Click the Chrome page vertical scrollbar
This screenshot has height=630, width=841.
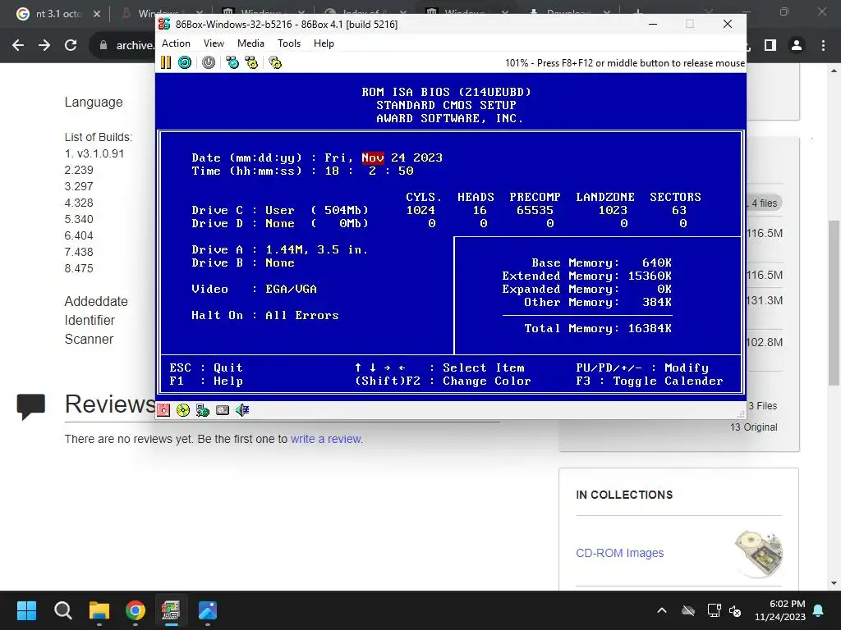tap(834, 303)
